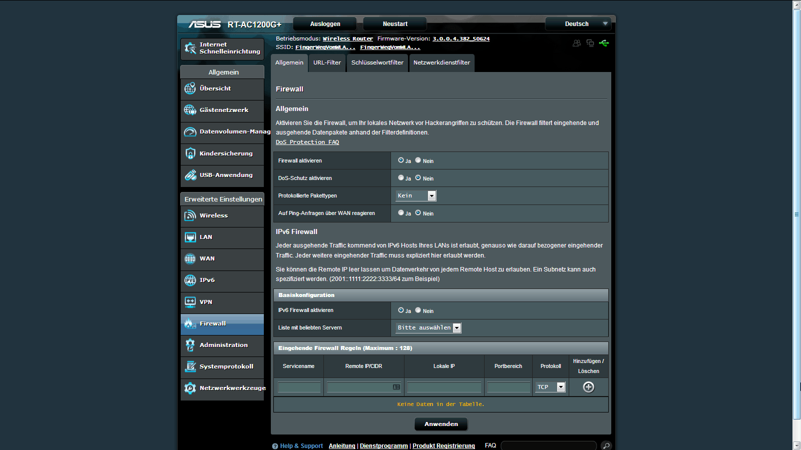This screenshot has width=801, height=450.
Task: Click the Portbereich input field
Action: [x=509, y=387]
